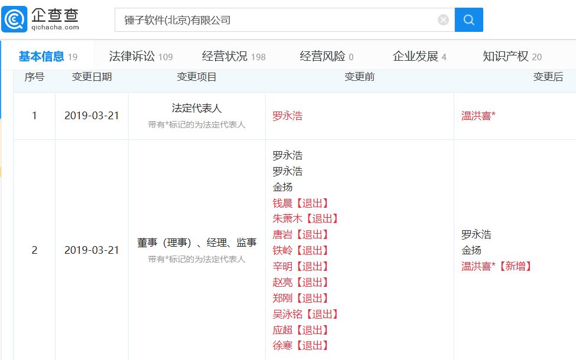Click the 变更项目 column header
The width and height of the screenshot is (576, 360).
click(x=197, y=77)
